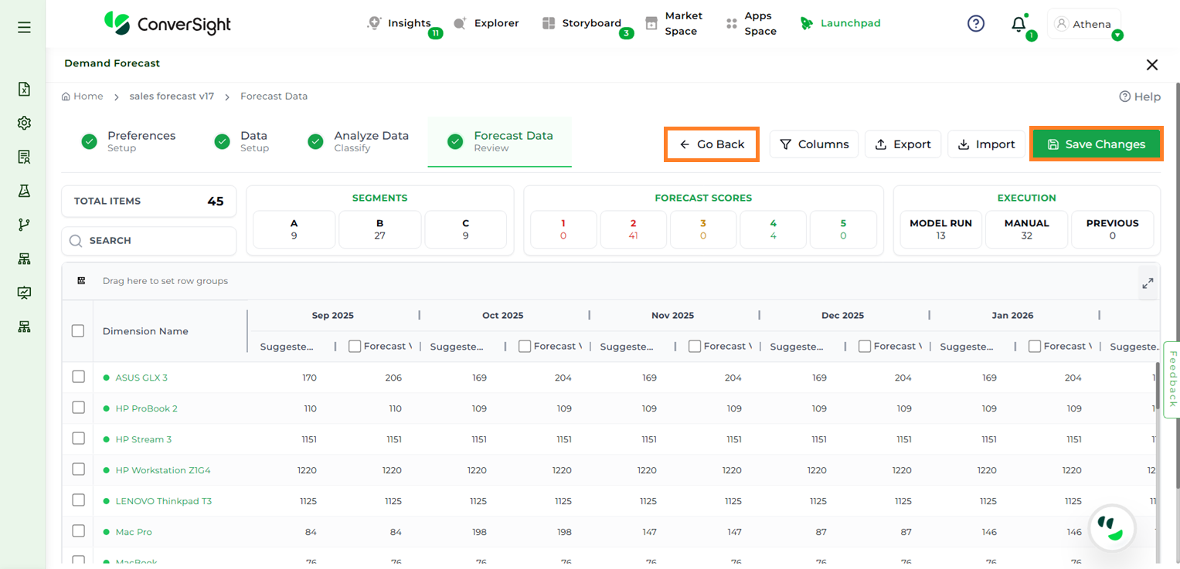Open the Columns filter dropdown
This screenshot has width=1180, height=569.
coord(814,144)
